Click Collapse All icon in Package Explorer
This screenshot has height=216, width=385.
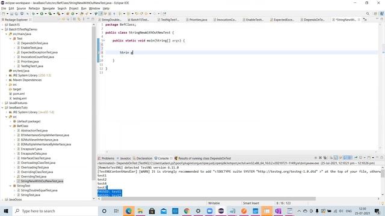point(74,19)
